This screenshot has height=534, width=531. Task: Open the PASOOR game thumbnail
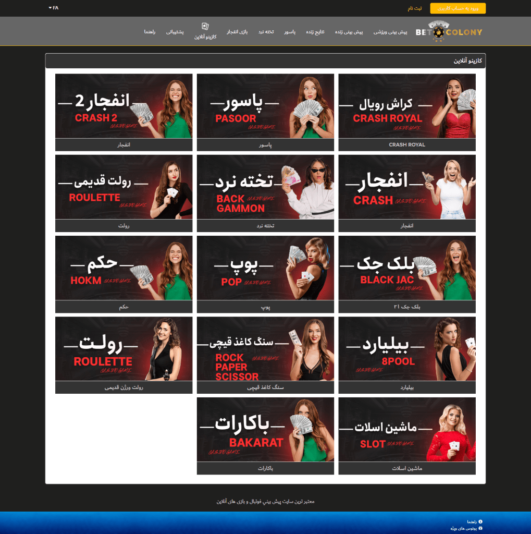265,106
